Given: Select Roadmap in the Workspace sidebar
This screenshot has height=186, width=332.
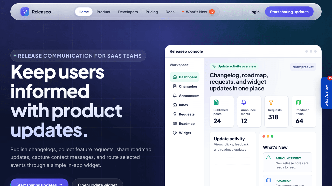Looking at the screenshot, I should click(184, 123).
